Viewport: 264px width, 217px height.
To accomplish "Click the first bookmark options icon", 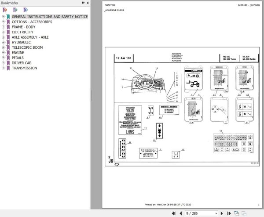I will [5, 10].
